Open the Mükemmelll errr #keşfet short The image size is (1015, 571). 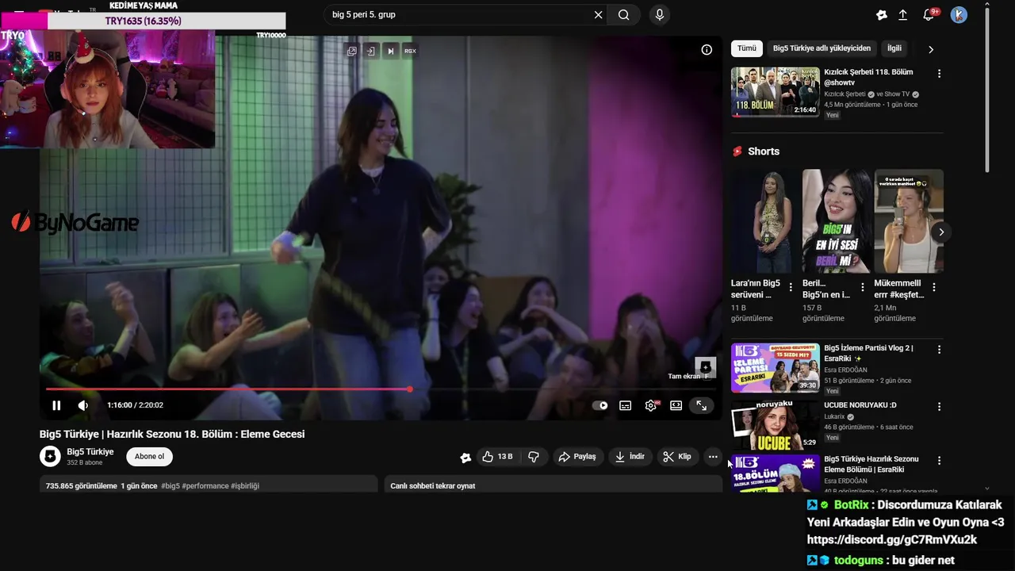click(x=909, y=221)
